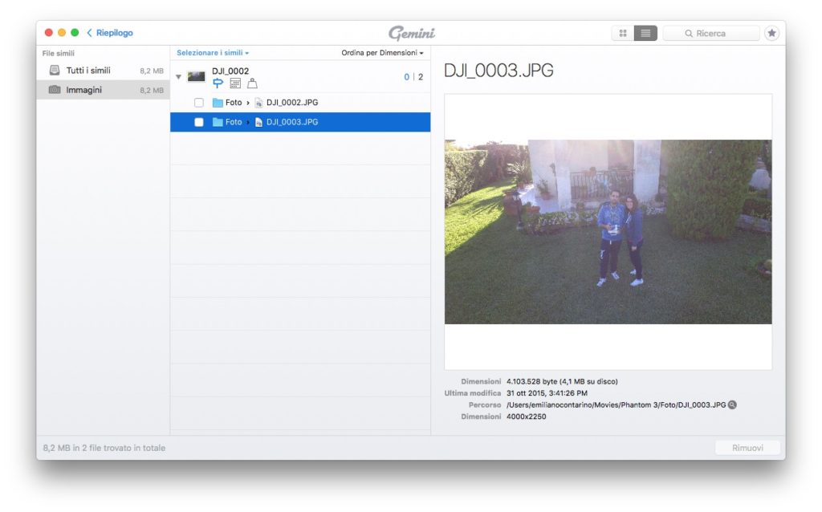
Task: Click the DJI_0002 group title
Action: pos(230,71)
